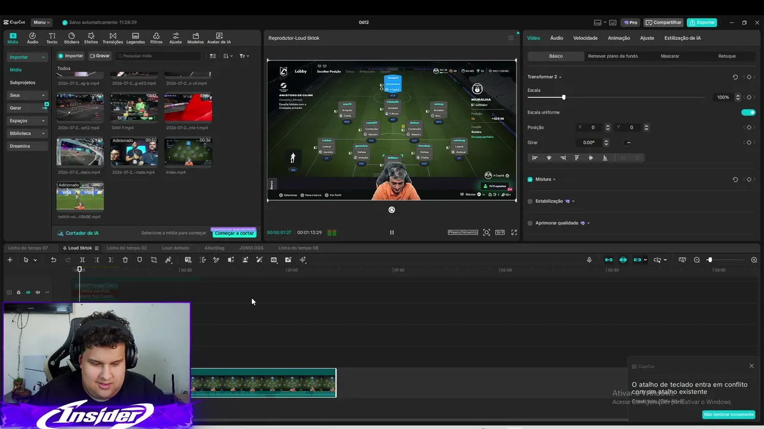Enter fullscreen preview mode
This screenshot has height=429, width=764.
click(514, 232)
